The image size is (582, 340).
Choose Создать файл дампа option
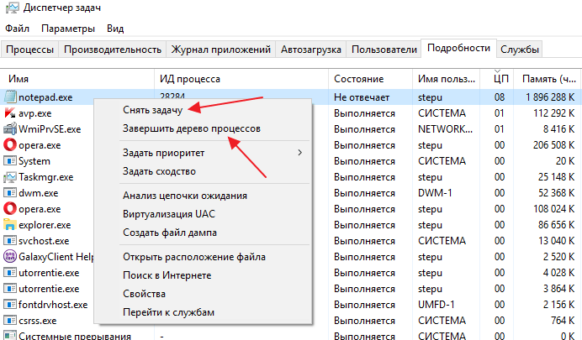[x=169, y=232]
